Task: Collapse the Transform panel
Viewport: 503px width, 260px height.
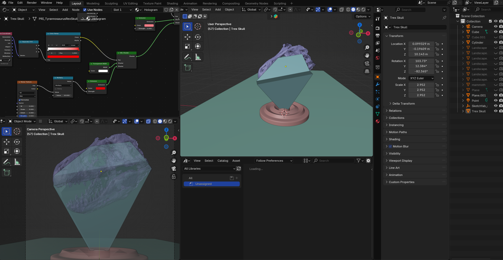Action: tap(387, 36)
